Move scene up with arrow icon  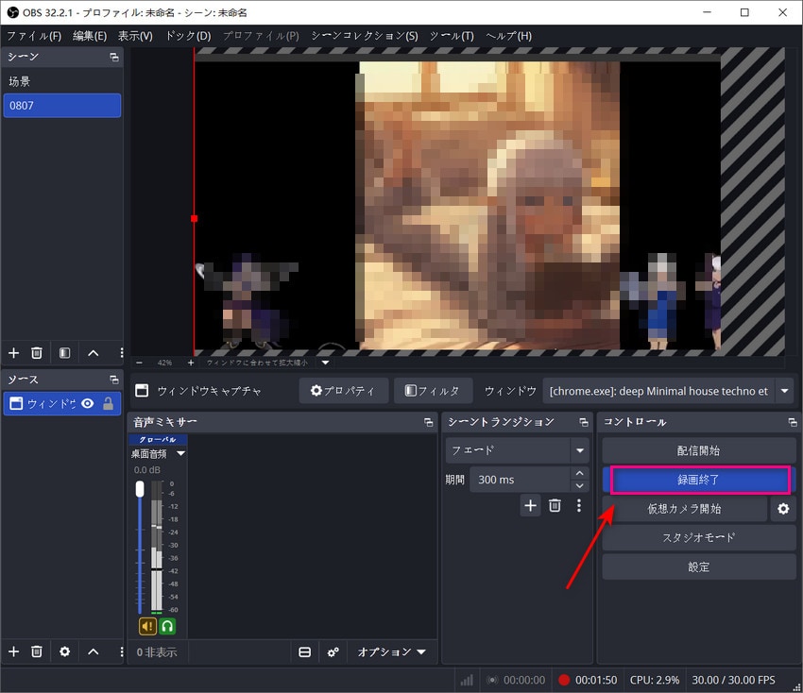[94, 353]
